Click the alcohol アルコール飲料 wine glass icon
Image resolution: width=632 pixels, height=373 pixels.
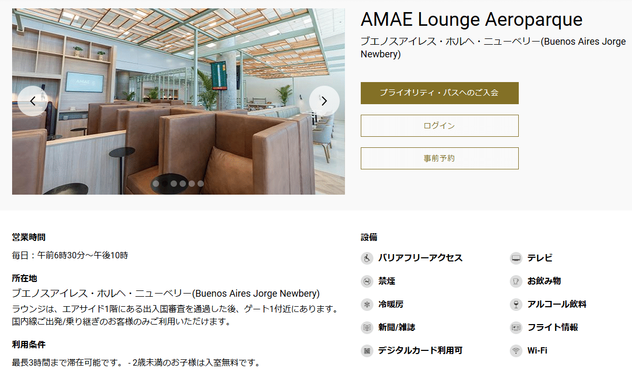point(516,305)
